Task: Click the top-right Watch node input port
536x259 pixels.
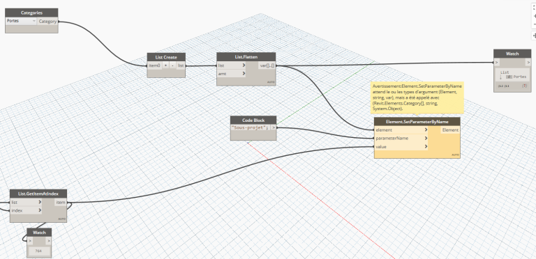Action: point(496,63)
